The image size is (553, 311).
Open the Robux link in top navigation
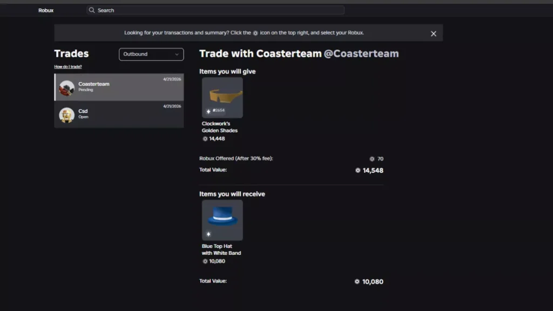(46, 10)
